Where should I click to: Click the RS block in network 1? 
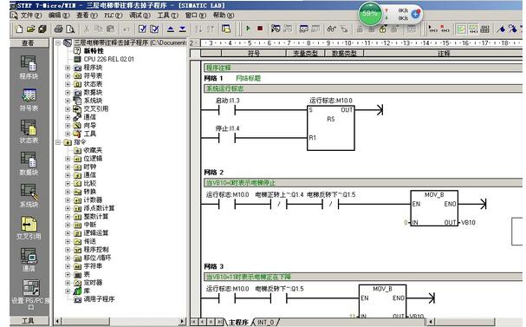pos(331,128)
